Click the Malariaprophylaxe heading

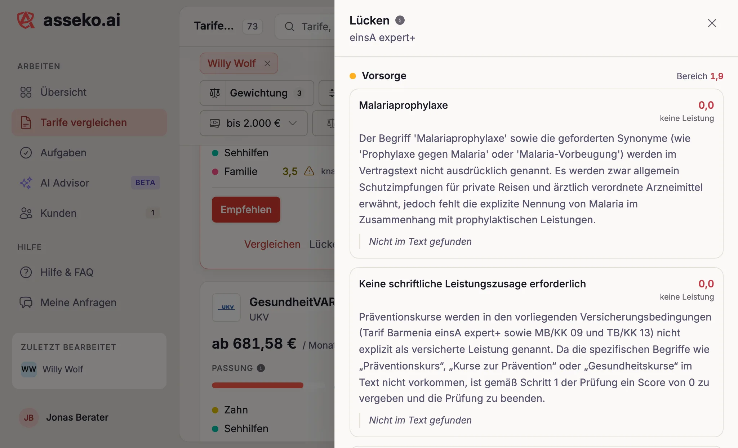(403, 105)
